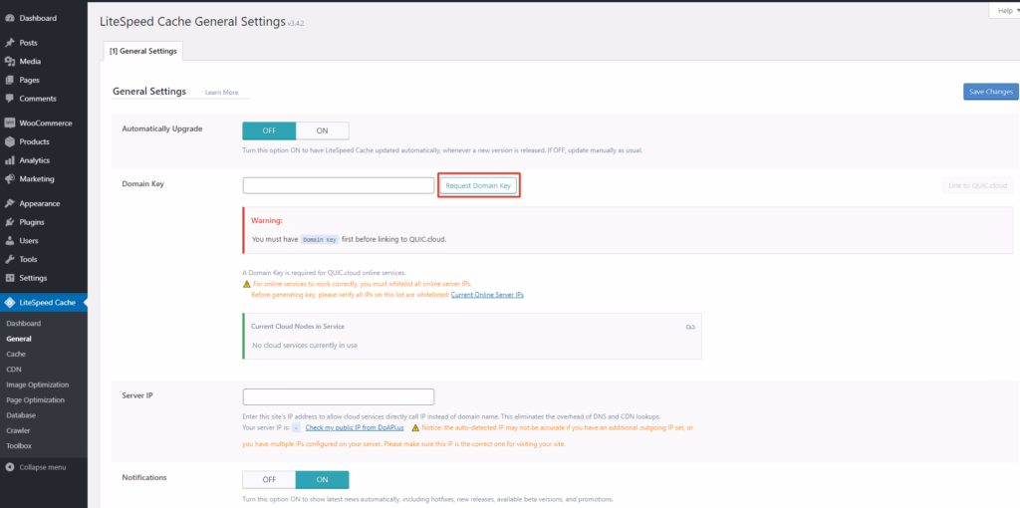Focus the Server IP input field
The height and width of the screenshot is (508, 1020).
(x=339, y=396)
